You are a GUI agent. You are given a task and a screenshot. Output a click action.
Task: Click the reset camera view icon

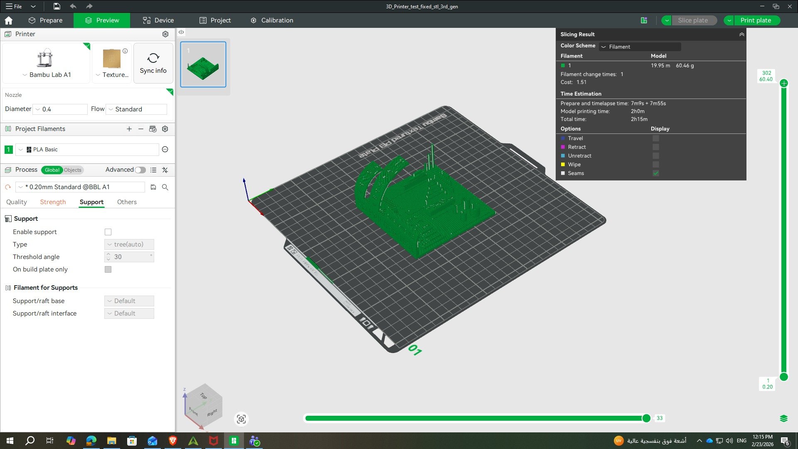pos(241,419)
